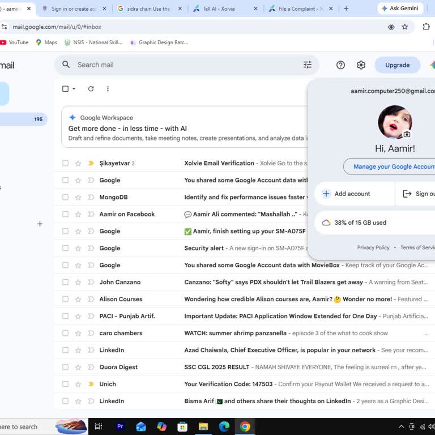
Task: Click Add account
Action: click(354, 194)
